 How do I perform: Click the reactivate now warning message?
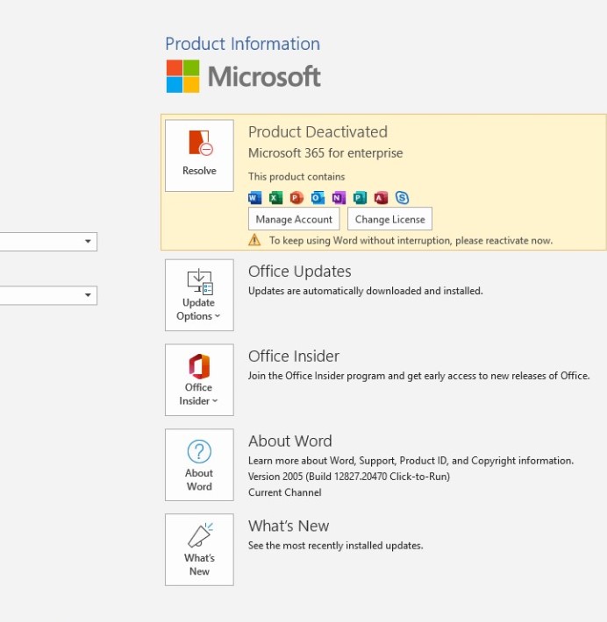click(x=411, y=240)
